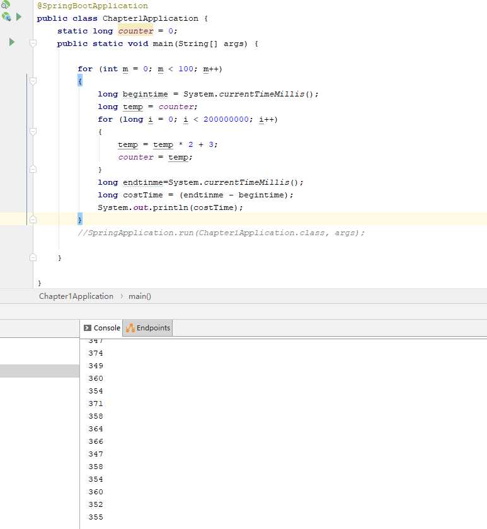Click the main method closing brace fold marker
The width and height of the screenshot is (487, 529).
click(33, 258)
